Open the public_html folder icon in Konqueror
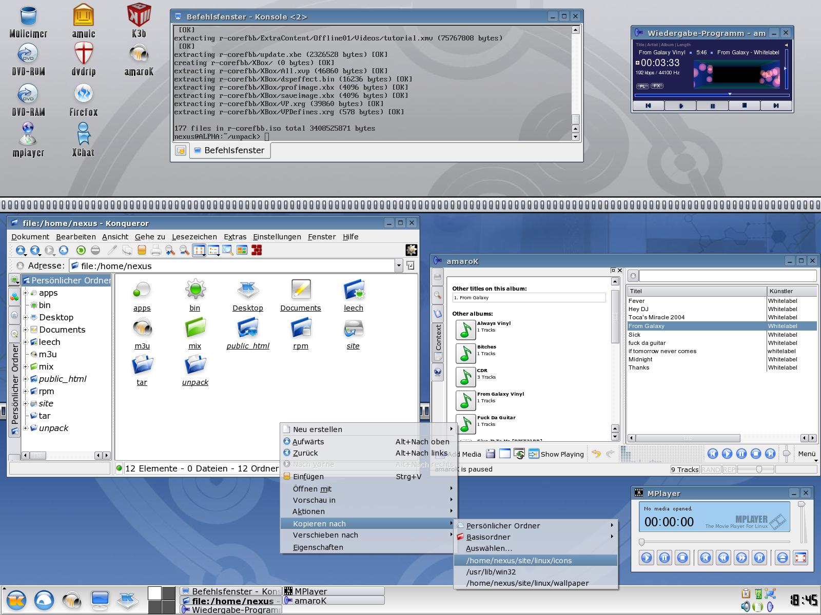This screenshot has width=821, height=615. pos(248,334)
